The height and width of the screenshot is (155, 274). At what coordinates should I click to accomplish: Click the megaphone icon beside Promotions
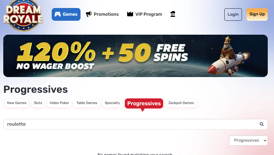[x=89, y=14]
